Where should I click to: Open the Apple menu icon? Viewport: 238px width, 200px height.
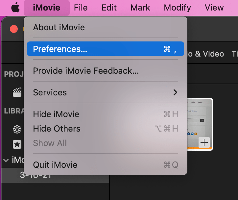[15, 7]
